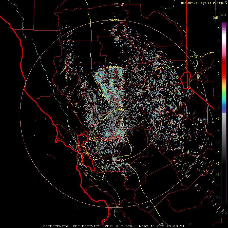The image size is (228, 228).
Task: Click the 3 value on color scale
Action: 219,73
